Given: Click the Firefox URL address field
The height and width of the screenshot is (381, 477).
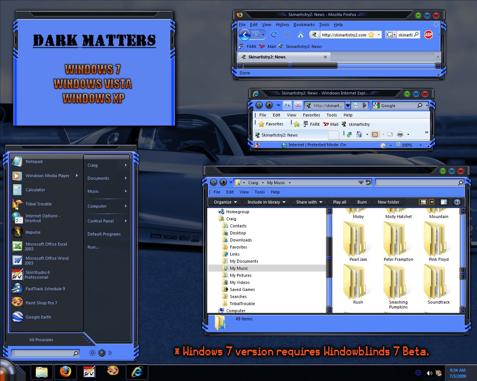Looking at the screenshot, I should pyautogui.click(x=343, y=35).
